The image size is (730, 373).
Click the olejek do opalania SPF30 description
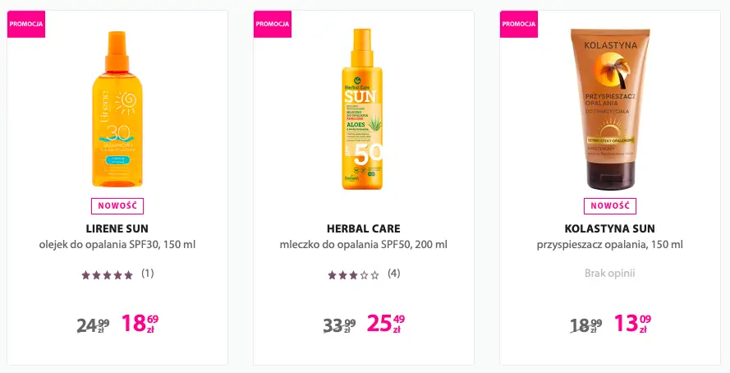coord(117,245)
